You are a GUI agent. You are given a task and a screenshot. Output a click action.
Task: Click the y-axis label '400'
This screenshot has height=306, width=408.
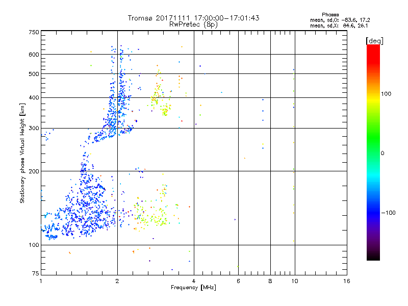(x=34, y=98)
